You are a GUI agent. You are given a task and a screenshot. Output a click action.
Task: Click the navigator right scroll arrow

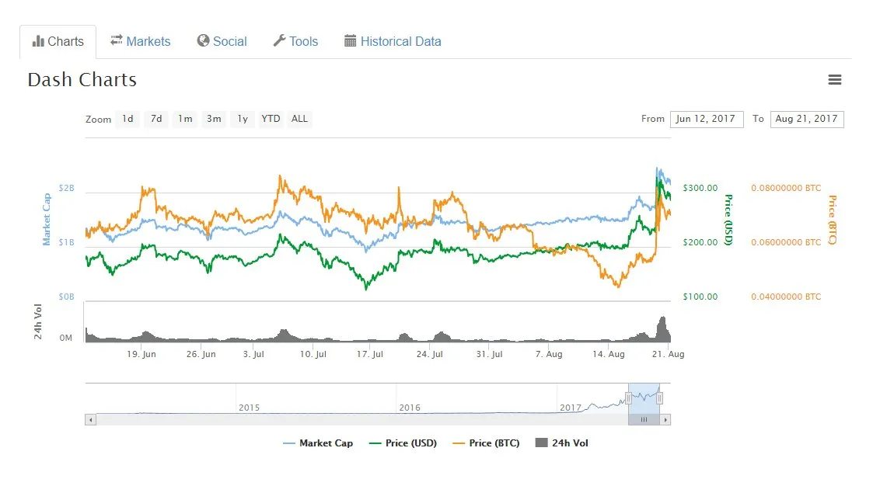665,420
